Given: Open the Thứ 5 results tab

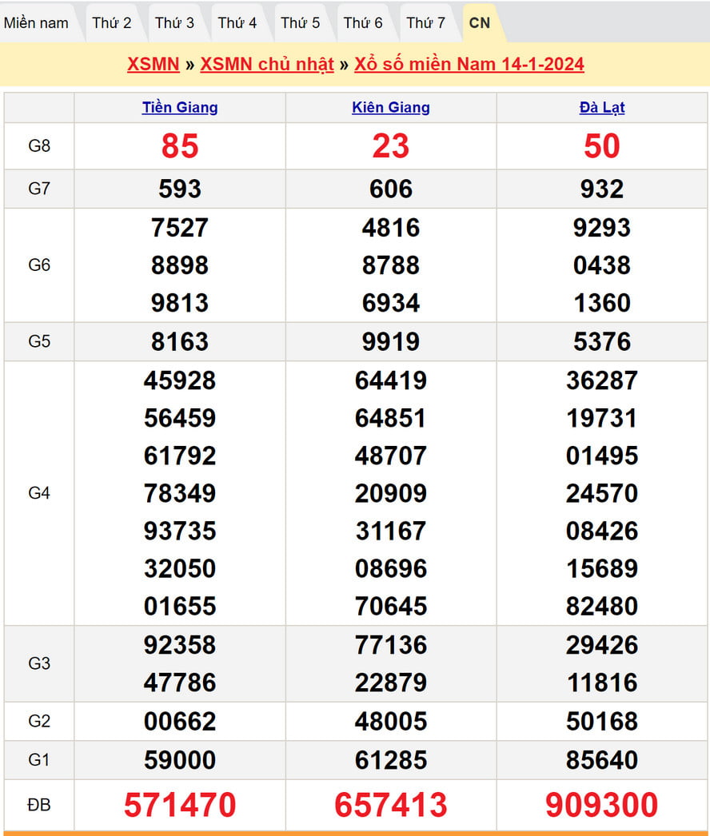Looking at the screenshot, I should click(x=300, y=22).
